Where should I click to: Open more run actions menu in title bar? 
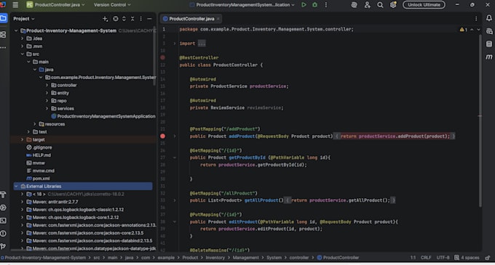click(x=326, y=5)
